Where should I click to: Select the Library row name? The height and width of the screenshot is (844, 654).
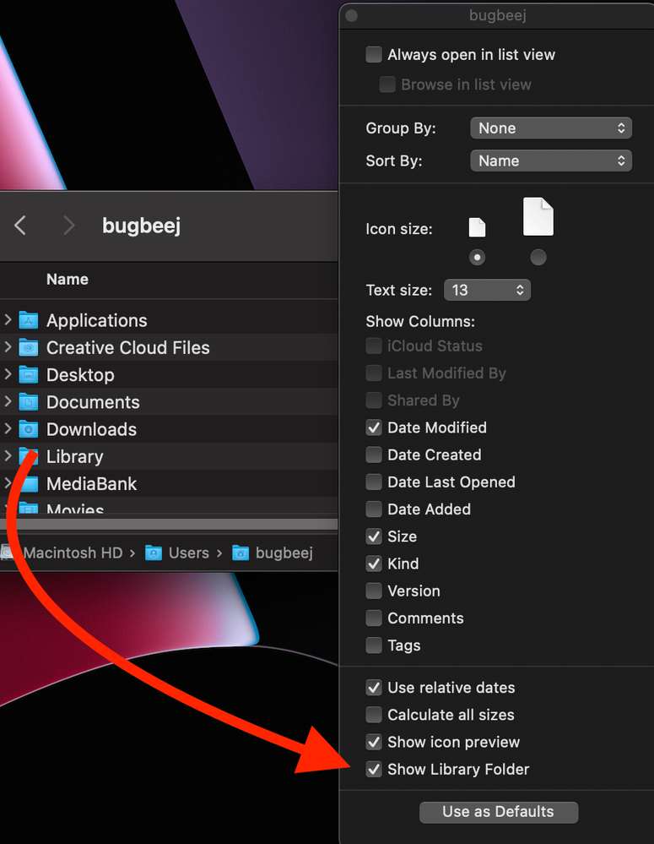[x=75, y=456]
